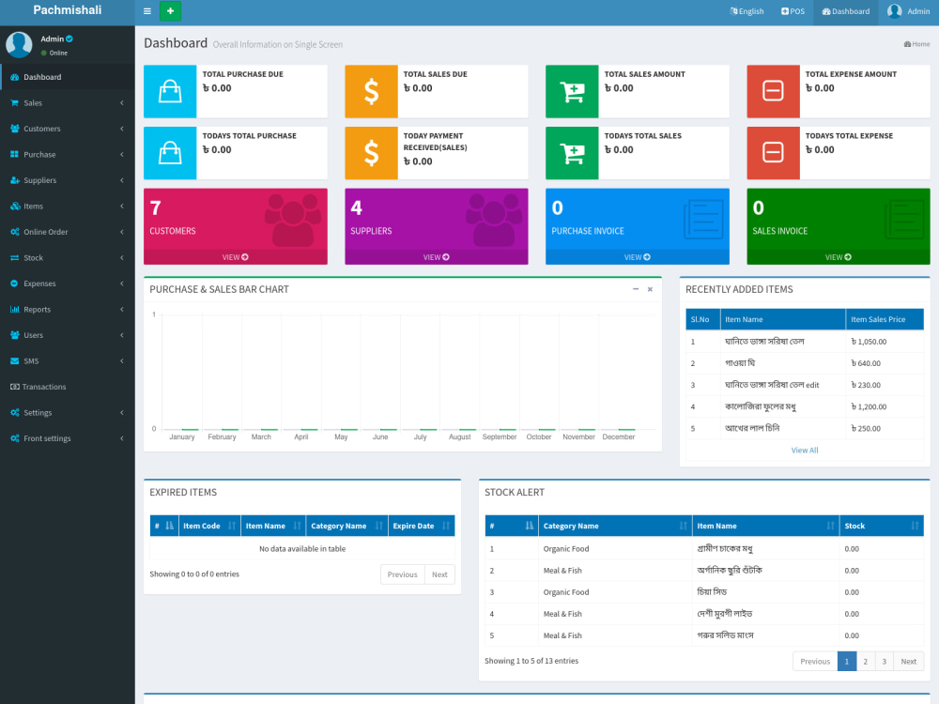Click the Home breadcrumb link
This screenshot has width=939, height=704.
point(916,44)
